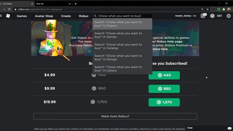Click the $9.99 price label
The width and height of the screenshot is (233, 131).
coord(50,88)
